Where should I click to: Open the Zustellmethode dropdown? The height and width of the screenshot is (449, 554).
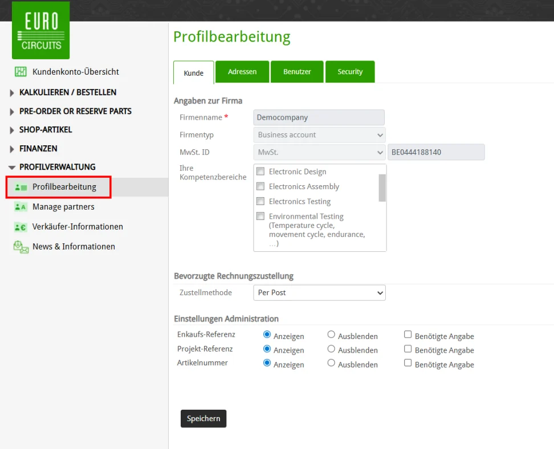click(x=319, y=292)
